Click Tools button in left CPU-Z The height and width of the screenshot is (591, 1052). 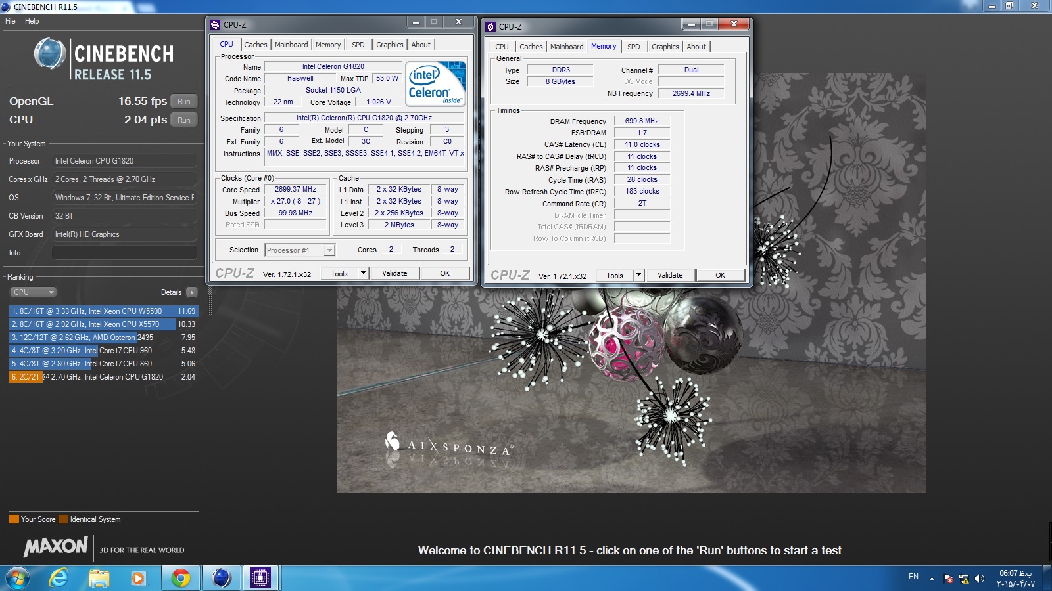339,273
